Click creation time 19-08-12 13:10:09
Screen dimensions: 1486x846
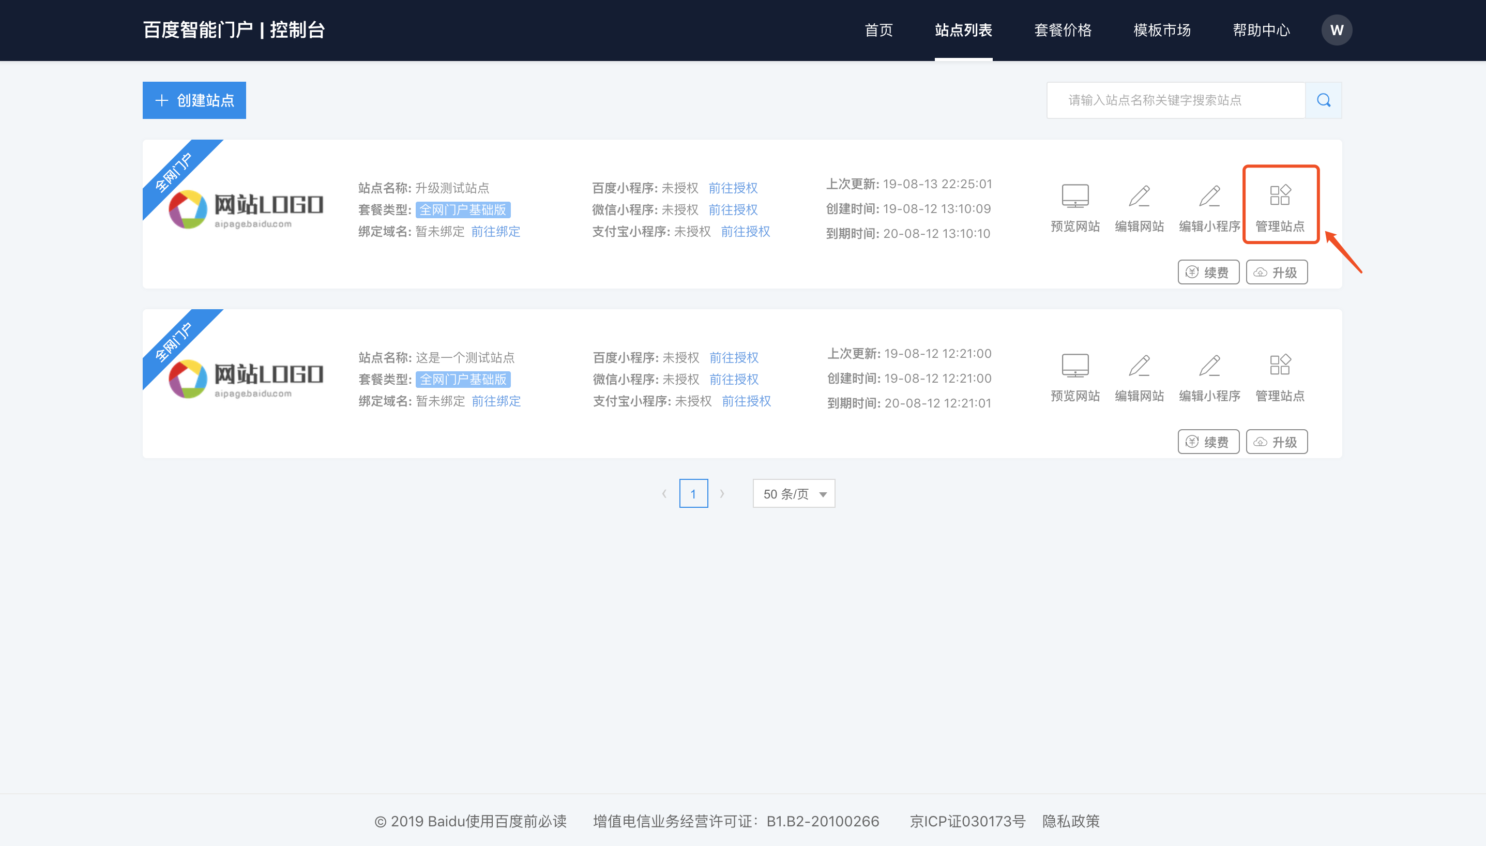937,208
